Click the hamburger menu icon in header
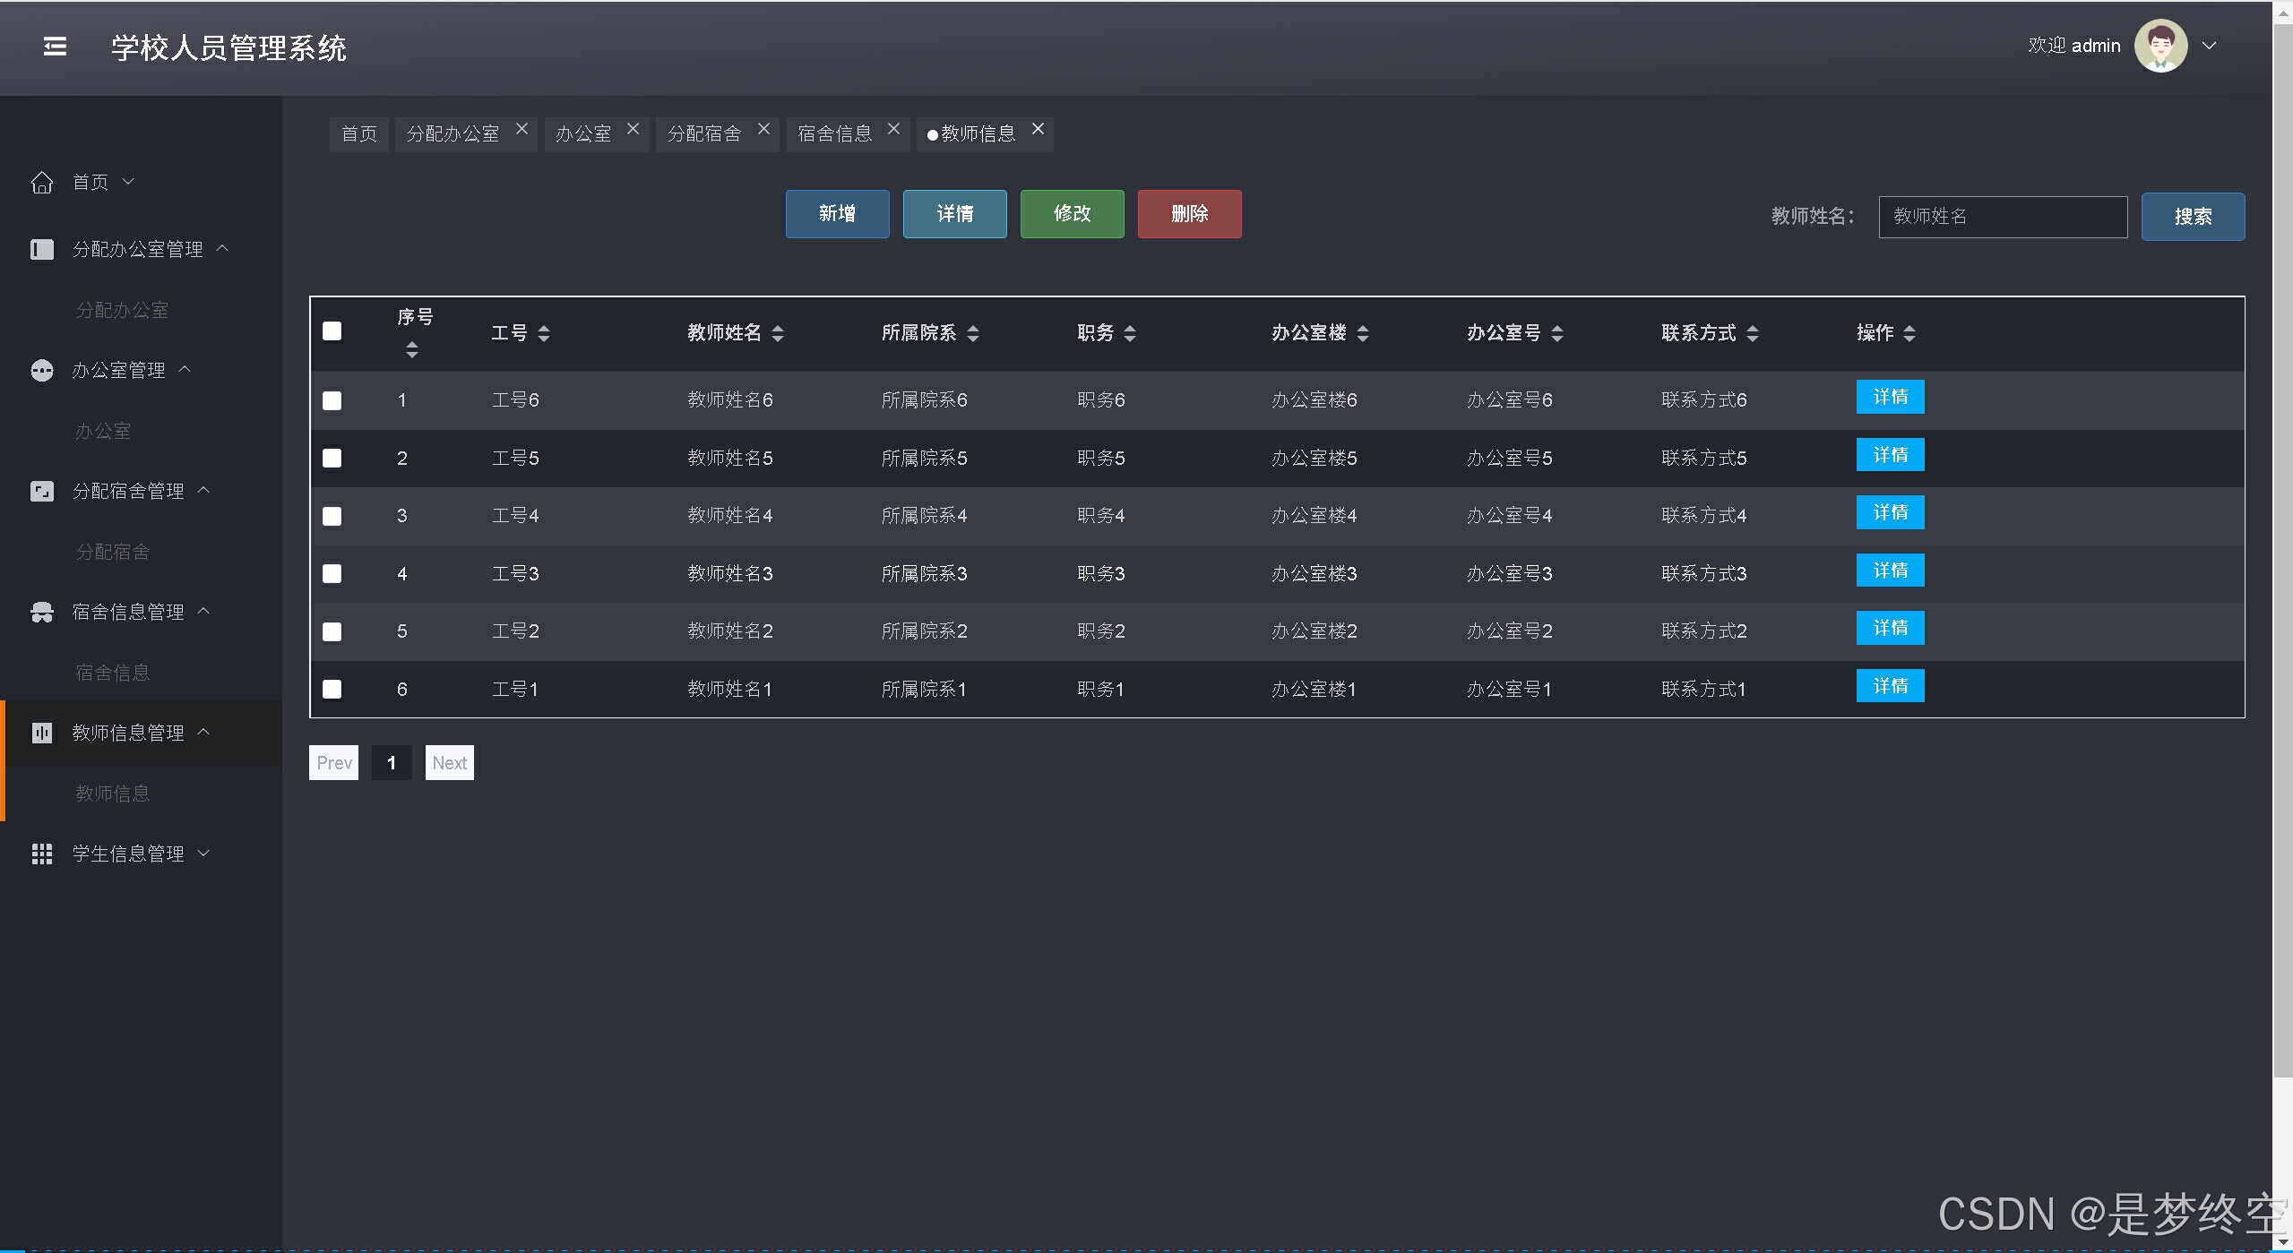Viewport: 2293px width, 1253px height. [55, 47]
